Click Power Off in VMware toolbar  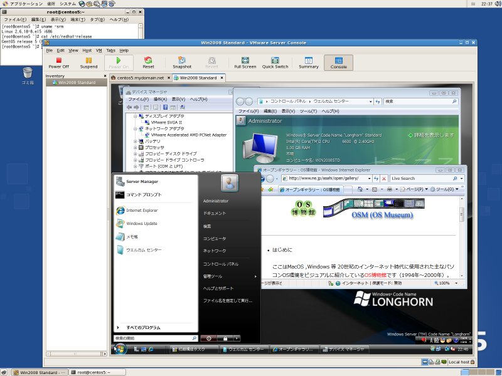click(58, 63)
